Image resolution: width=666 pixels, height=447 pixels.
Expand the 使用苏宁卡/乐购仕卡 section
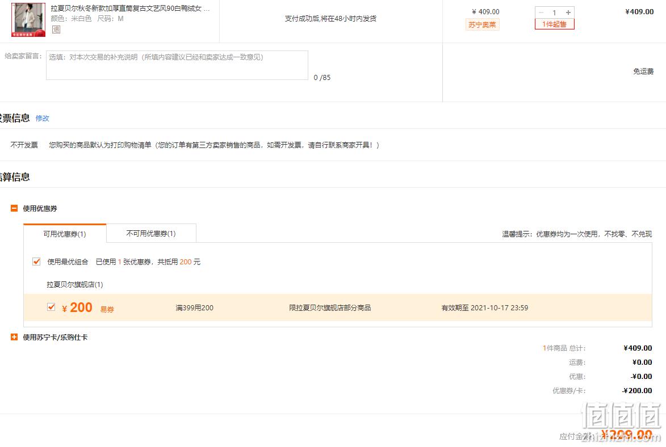[x=14, y=337]
